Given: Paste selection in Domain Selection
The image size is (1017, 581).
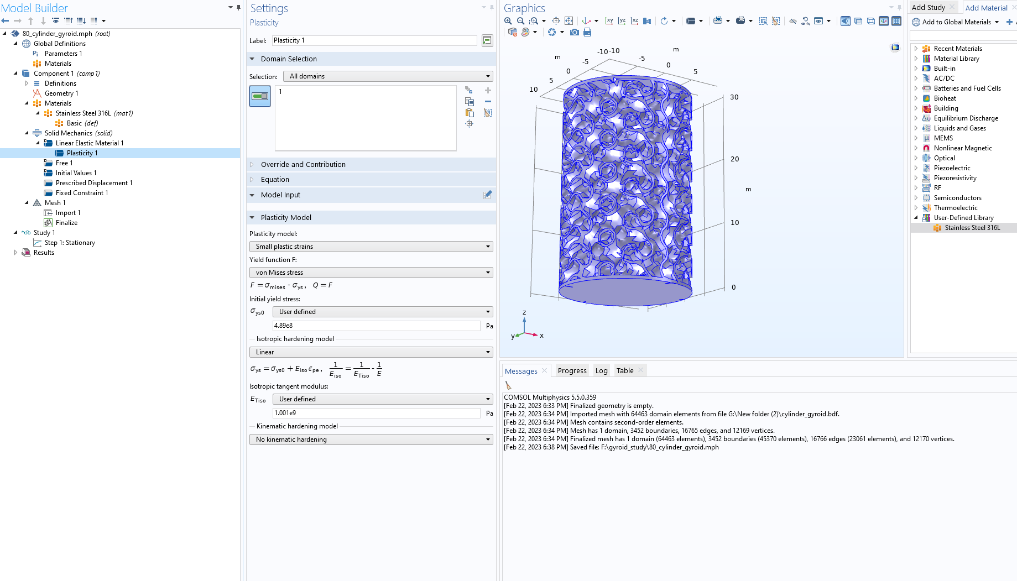Looking at the screenshot, I should (x=470, y=113).
